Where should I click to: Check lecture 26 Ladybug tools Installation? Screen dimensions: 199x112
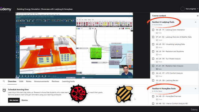[153, 30]
